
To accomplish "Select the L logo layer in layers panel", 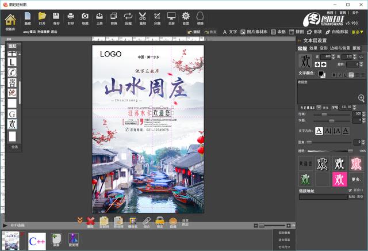I will [12, 62].
